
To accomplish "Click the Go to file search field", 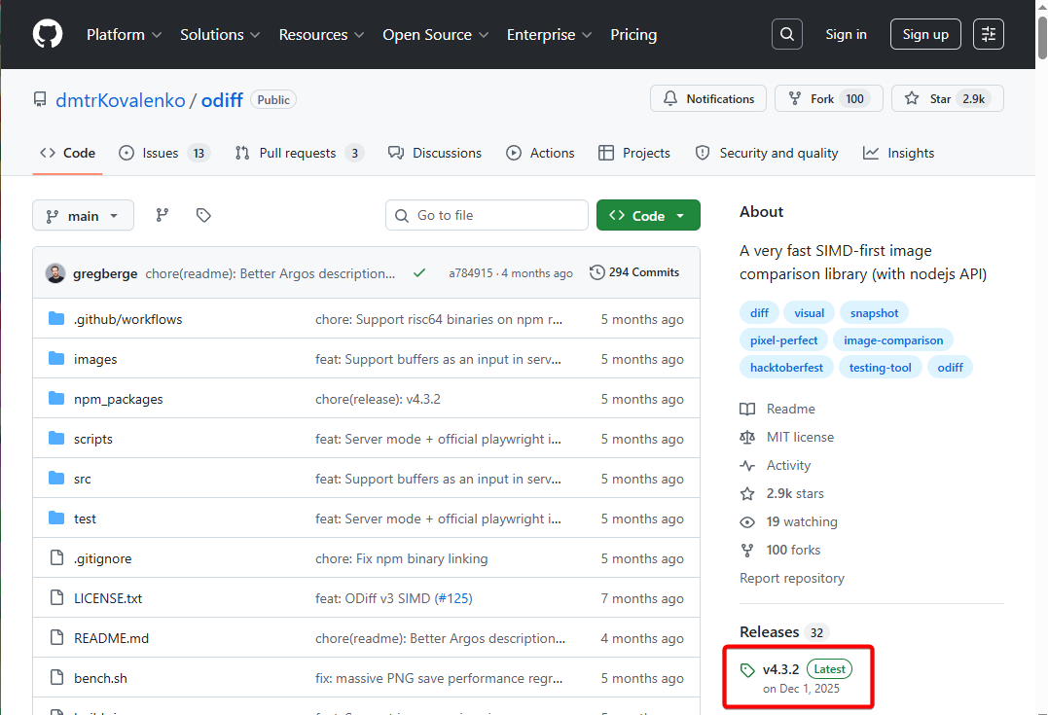I will (487, 215).
